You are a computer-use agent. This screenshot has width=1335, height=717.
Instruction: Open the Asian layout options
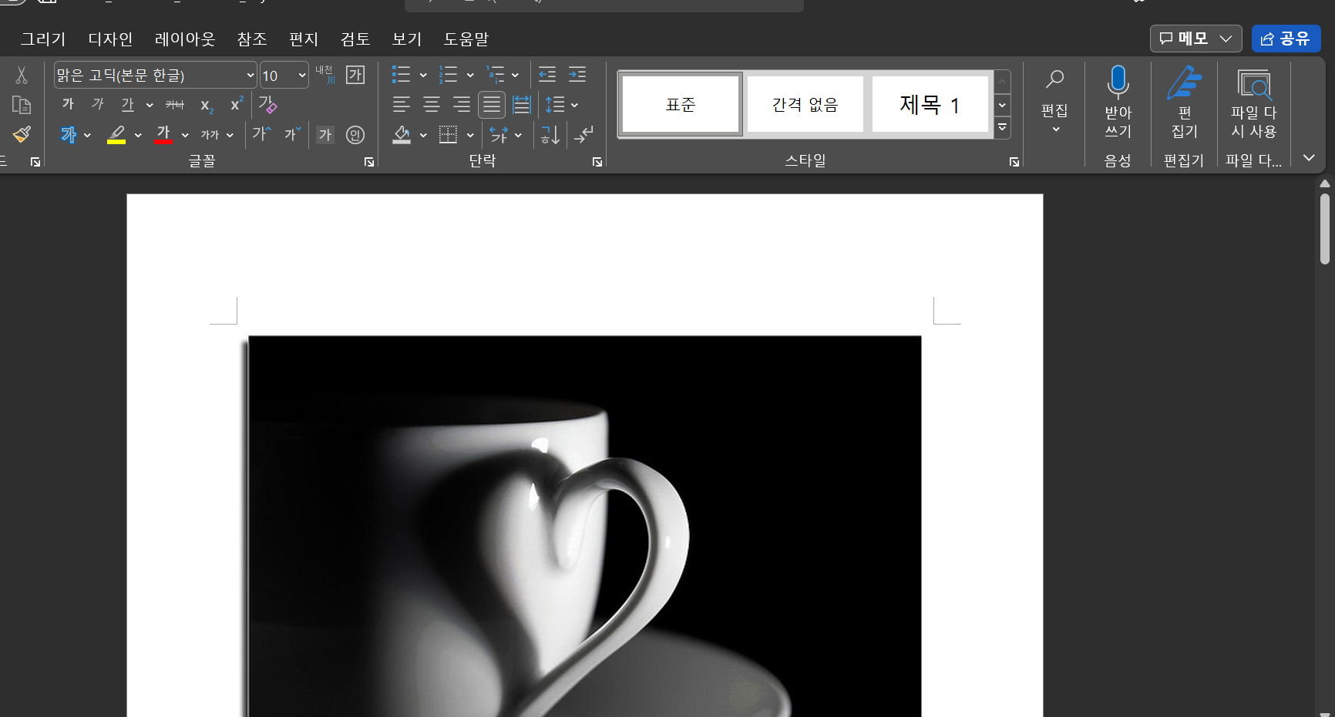(506, 135)
